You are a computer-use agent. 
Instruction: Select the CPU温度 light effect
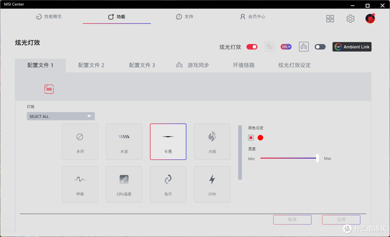[x=124, y=184]
